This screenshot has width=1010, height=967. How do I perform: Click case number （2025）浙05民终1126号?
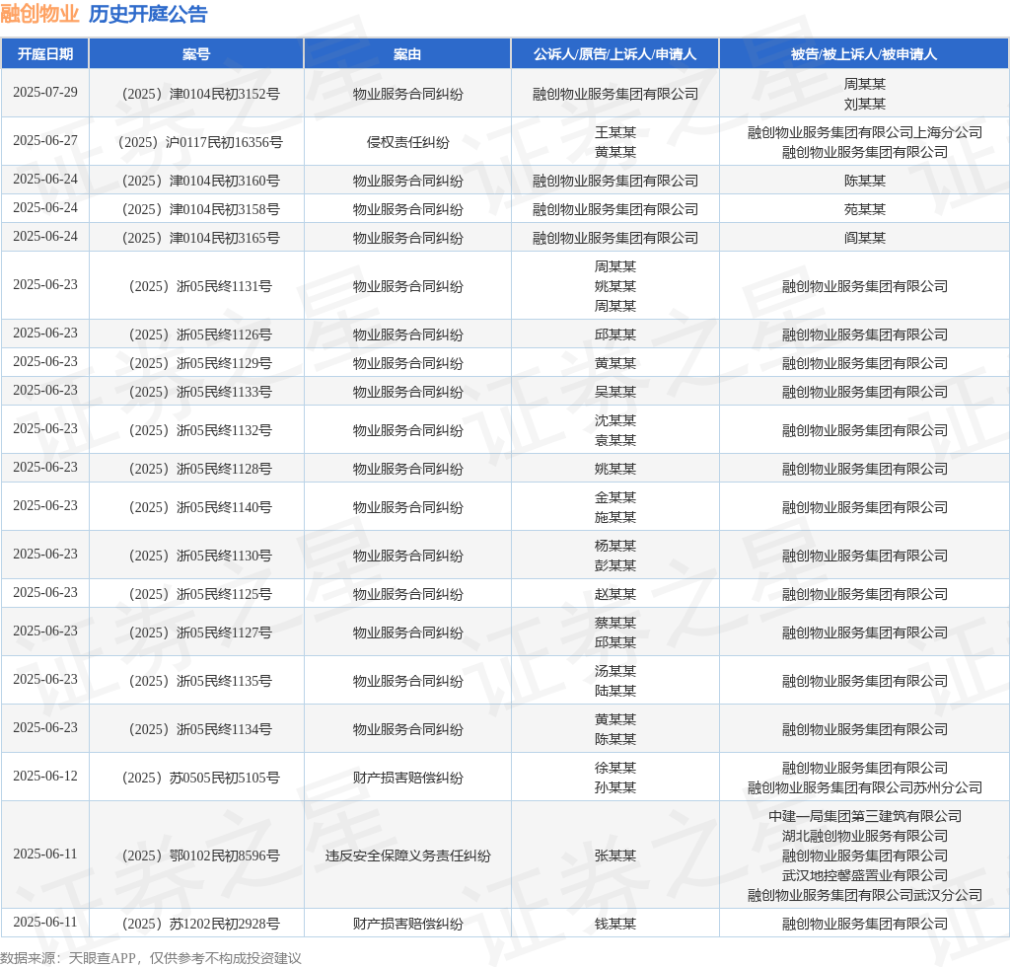pyautogui.click(x=201, y=335)
